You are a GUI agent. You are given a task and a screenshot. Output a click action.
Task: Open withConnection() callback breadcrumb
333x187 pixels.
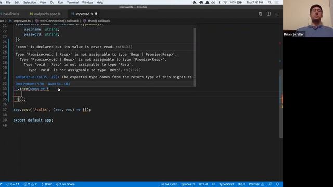(59, 21)
